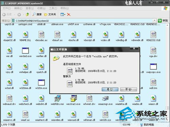Select the wiavideo.dll file icon
Screen dimensions: 170x127
pyautogui.click(x=57, y=114)
